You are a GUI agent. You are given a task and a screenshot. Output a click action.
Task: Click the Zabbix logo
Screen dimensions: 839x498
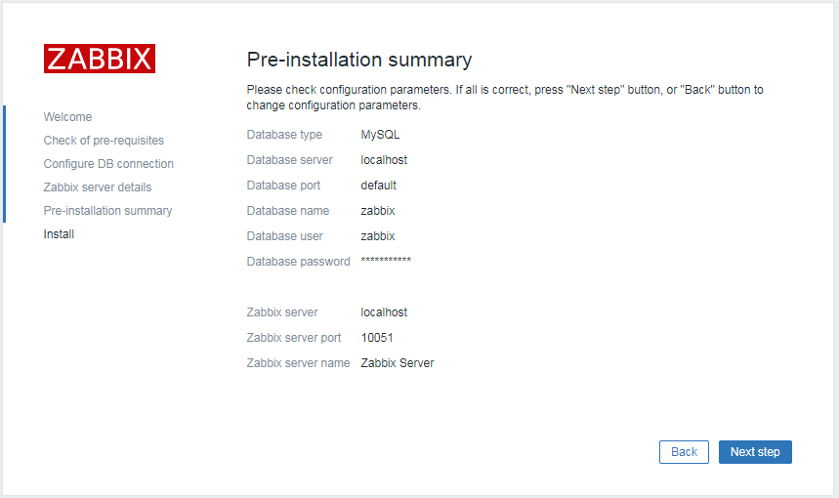(100, 59)
